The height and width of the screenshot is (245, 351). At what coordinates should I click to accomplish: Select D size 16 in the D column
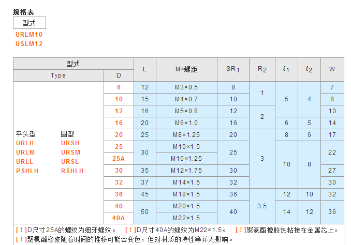119,123
